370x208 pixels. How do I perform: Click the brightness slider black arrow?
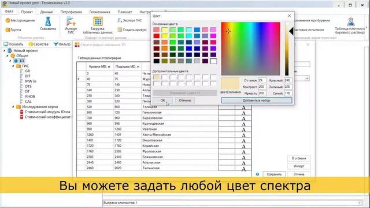pyautogui.click(x=291, y=31)
